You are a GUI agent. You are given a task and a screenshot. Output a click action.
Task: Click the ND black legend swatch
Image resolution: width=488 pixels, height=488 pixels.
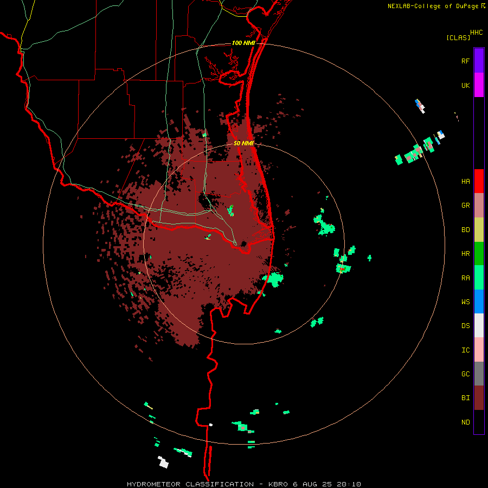479,422
